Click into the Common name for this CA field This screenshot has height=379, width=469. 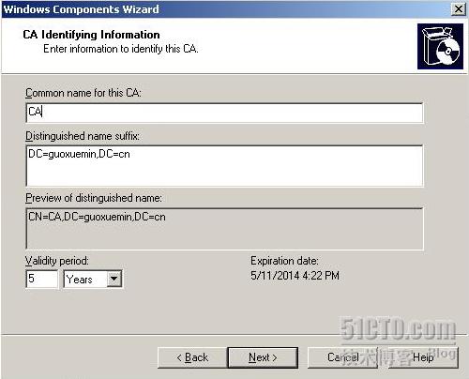coord(224,113)
